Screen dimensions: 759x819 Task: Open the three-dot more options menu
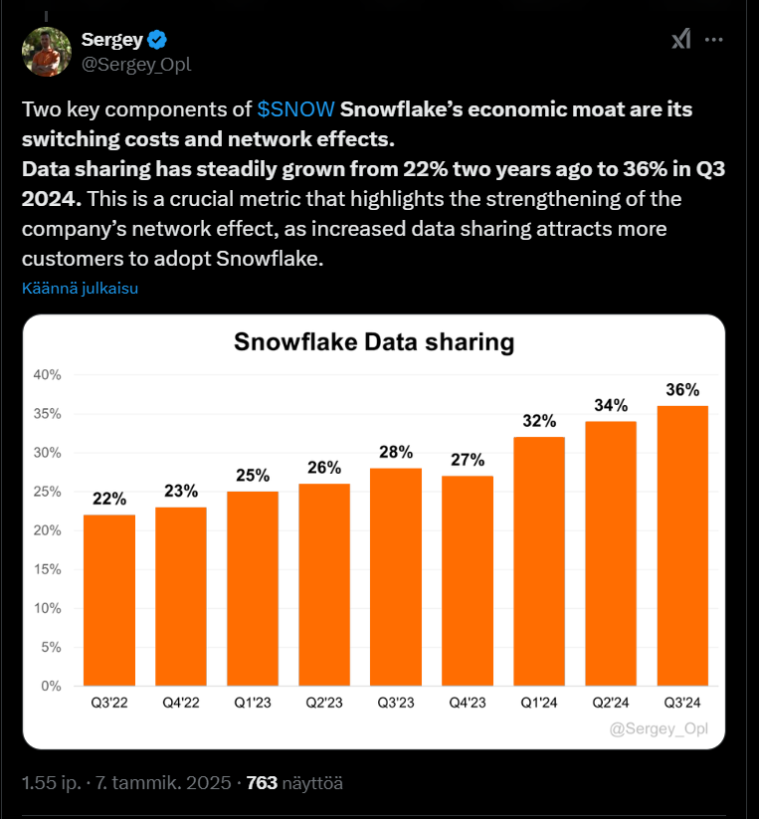pos(713,40)
